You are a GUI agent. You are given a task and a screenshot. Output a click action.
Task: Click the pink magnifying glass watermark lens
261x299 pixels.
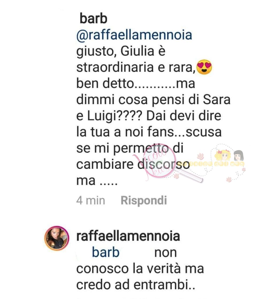click(160, 160)
